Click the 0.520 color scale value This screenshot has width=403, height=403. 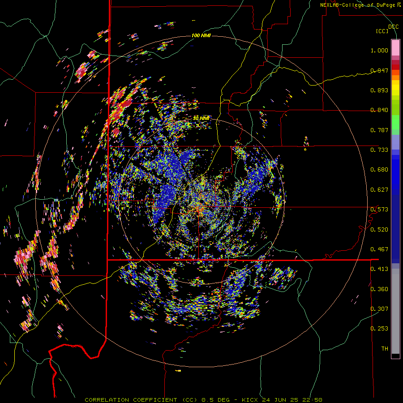[x=379, y=230]
